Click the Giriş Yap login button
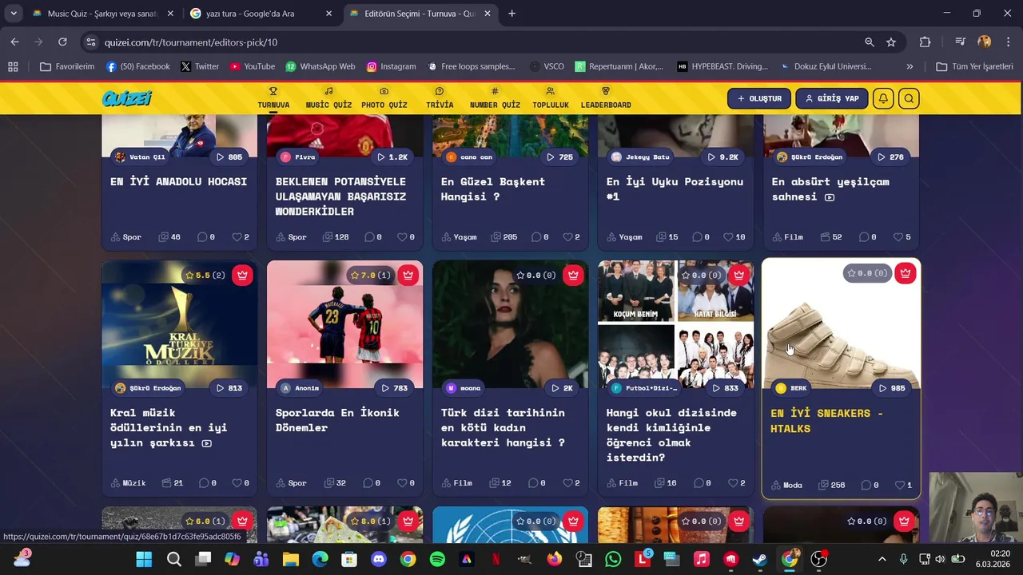Screen dimensions: 1023x575 pos(832,98)
